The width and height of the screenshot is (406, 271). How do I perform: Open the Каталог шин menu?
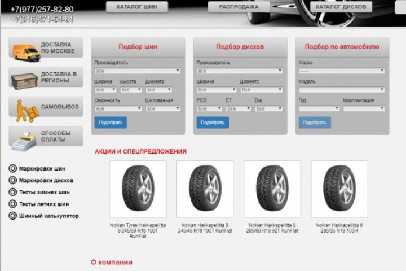tap(137, 7)
